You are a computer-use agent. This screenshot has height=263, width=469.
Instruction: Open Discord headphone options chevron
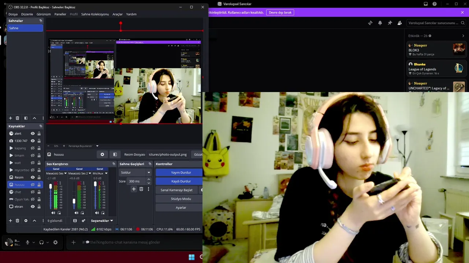click(x=48, y=242)
